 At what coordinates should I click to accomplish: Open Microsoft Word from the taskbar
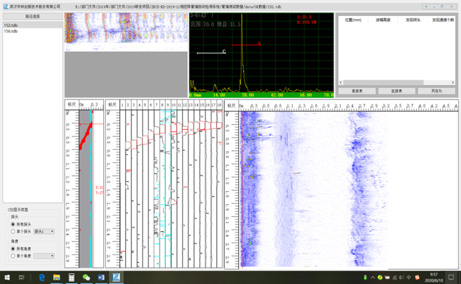[x=101, y=278]
